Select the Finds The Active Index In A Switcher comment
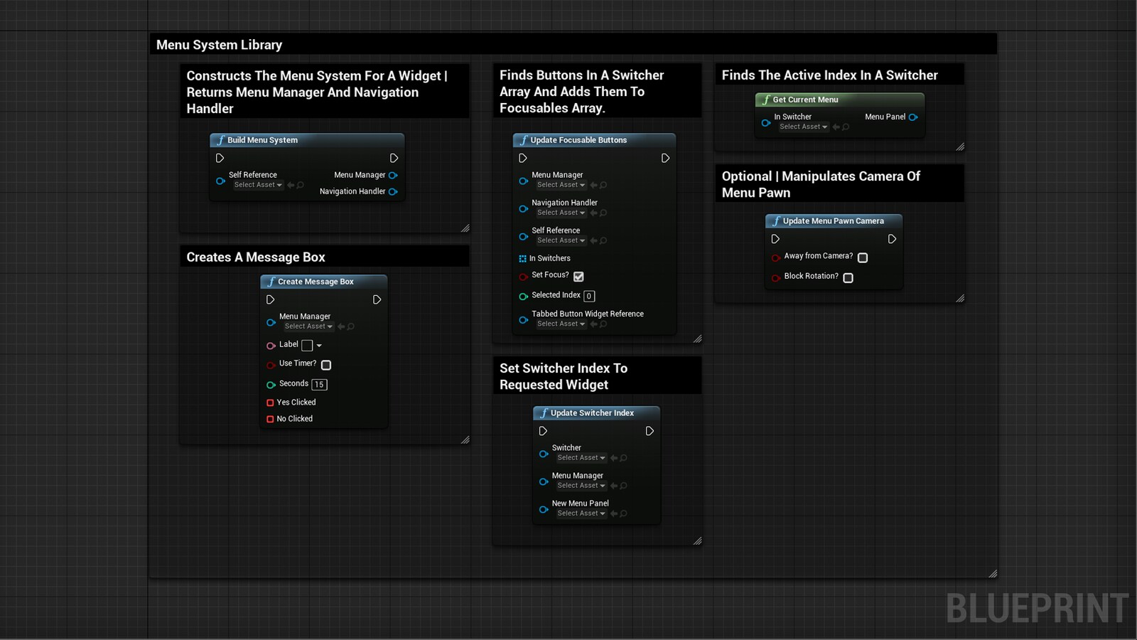Viewport: 1137px width, 640px height. 839,75
